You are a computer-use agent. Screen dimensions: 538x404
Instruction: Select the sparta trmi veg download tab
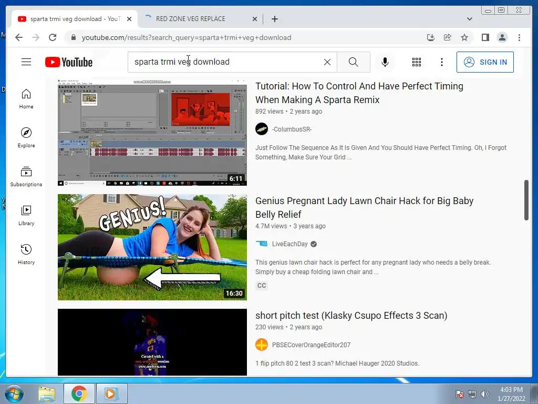tap(75, 19)
